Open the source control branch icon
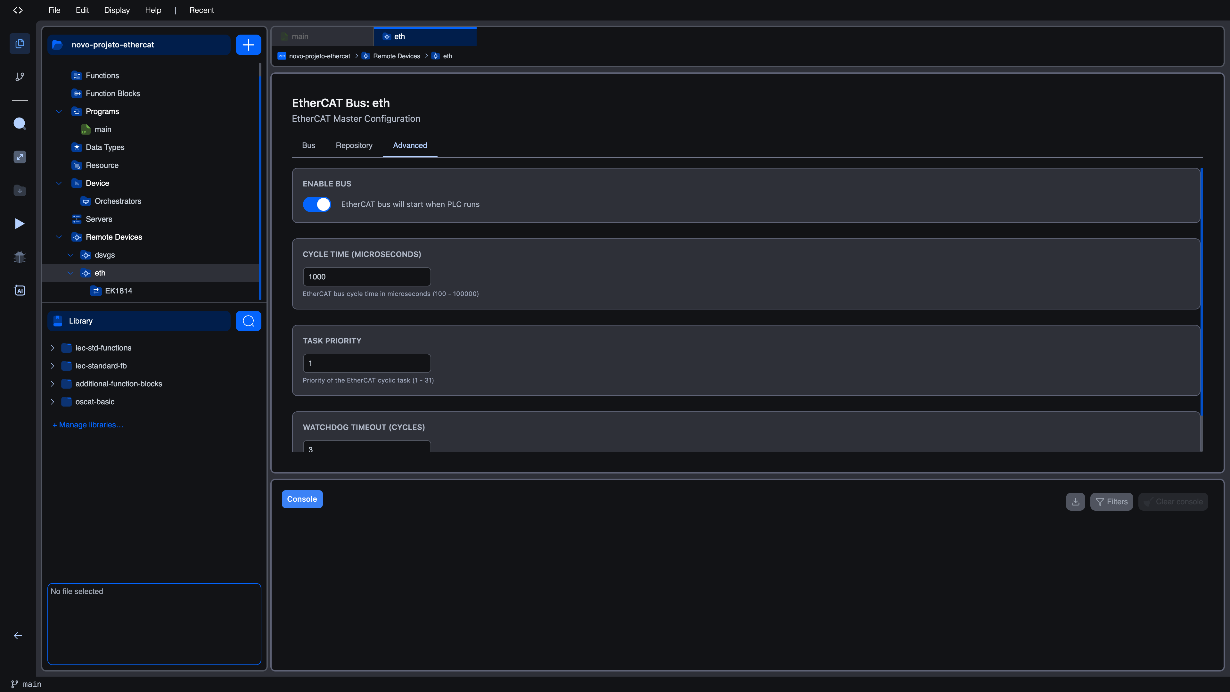1230x692 pixels. pos(20,77)
